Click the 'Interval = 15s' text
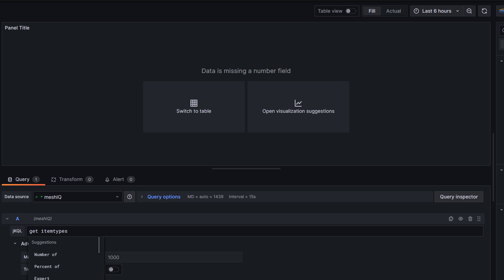 point(242,197)
